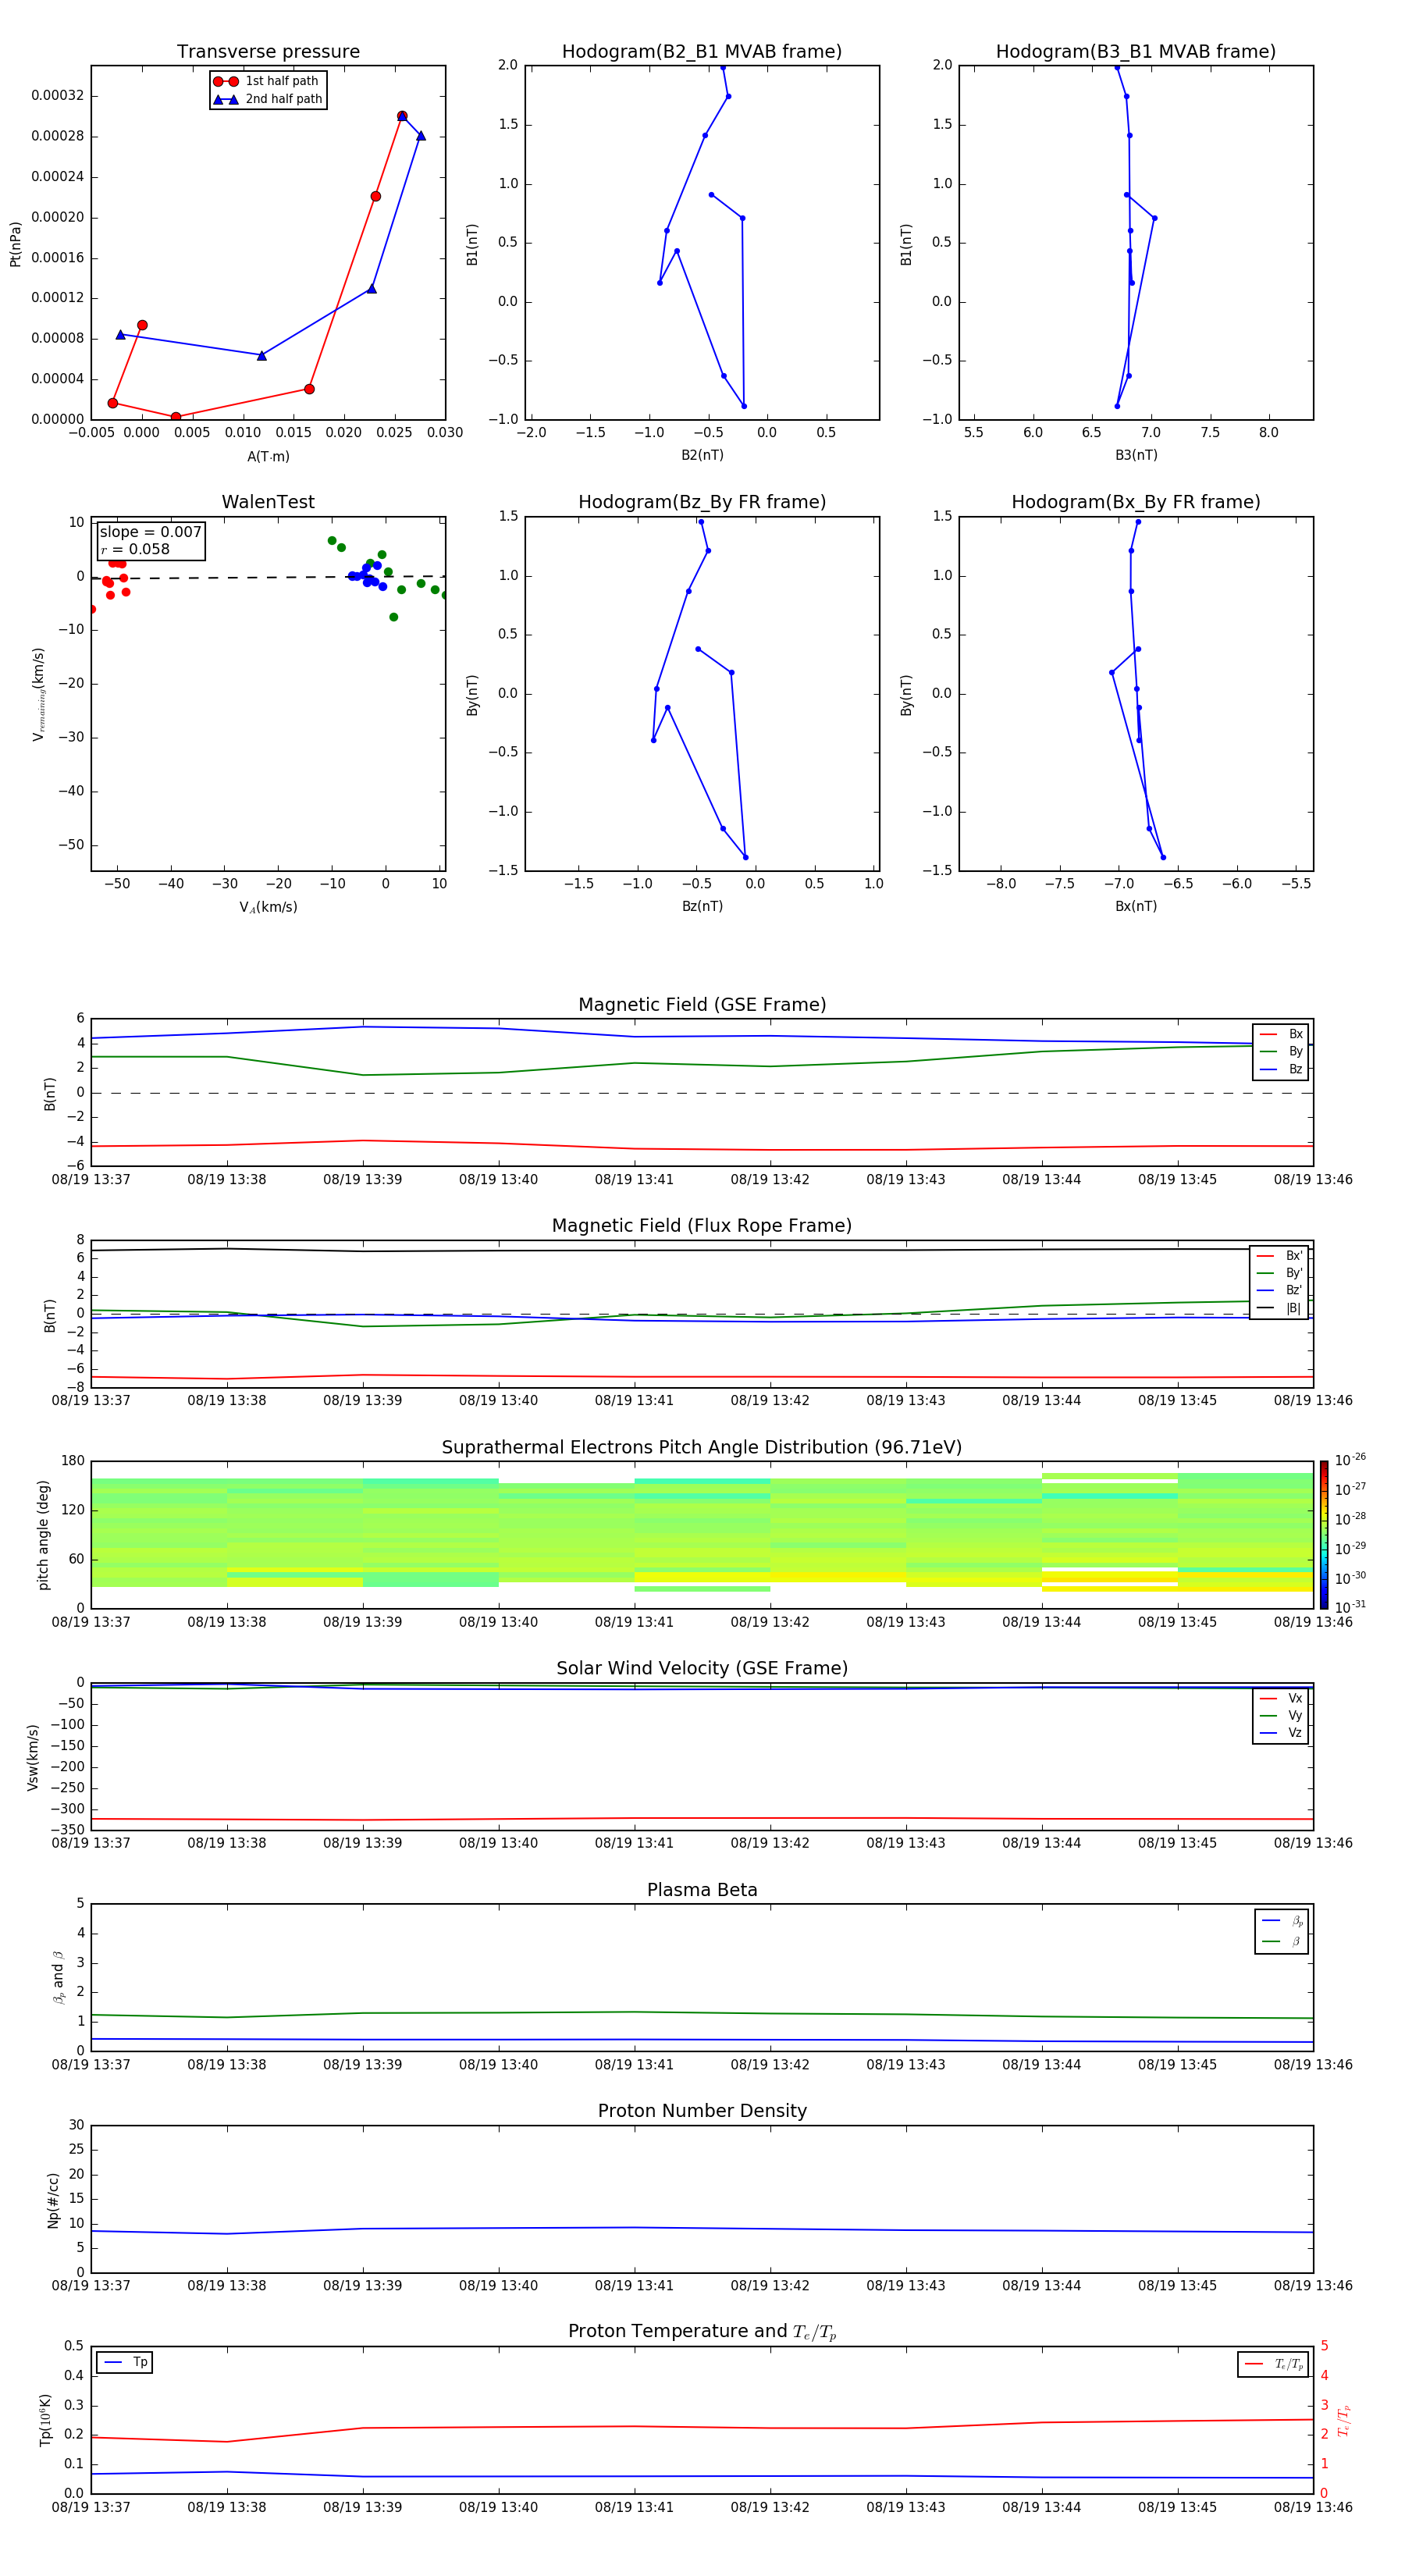
Task: Click the 'B2(nT)' x-axis label
Action: point(702,455)
